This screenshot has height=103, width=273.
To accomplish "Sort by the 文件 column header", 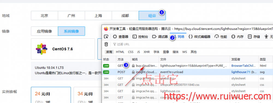I will coord(194,59).
